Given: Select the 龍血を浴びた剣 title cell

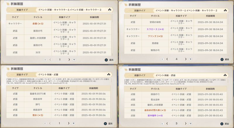Looking at the screenshot, I should click(x=38, y=94).
